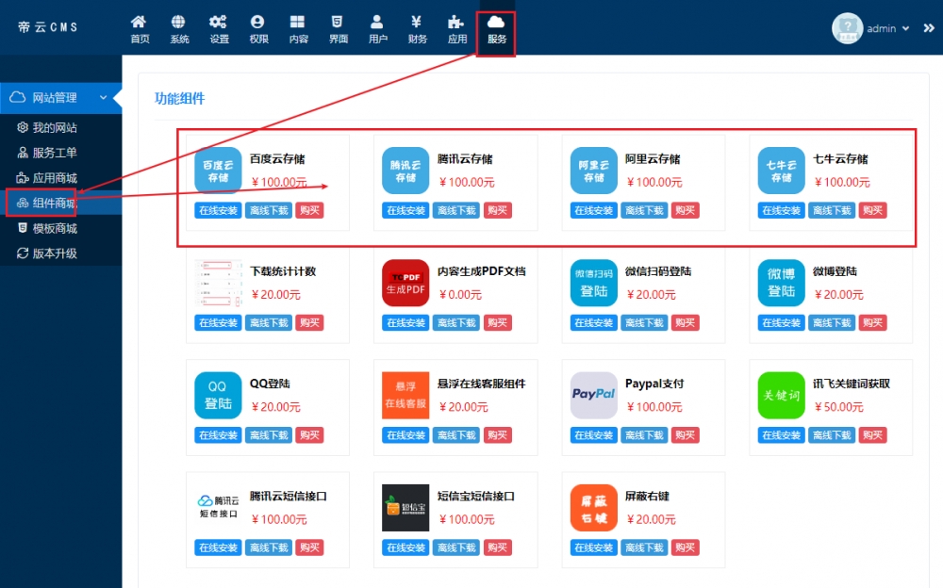Click the TCPDF 生成PDF icon
The image size is (943, 588).
click(405, 284)
